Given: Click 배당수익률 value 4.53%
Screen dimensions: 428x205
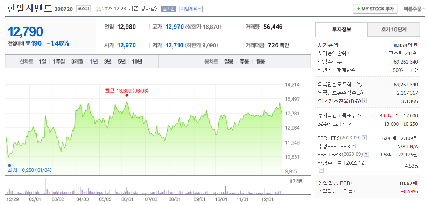Looking at the screenshot, I should [x=411, y=166].
